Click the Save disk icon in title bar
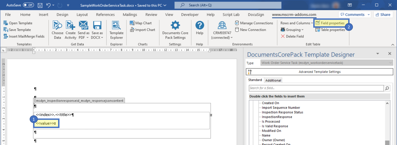This screenshot has height=145, width=397. point(40,5)
